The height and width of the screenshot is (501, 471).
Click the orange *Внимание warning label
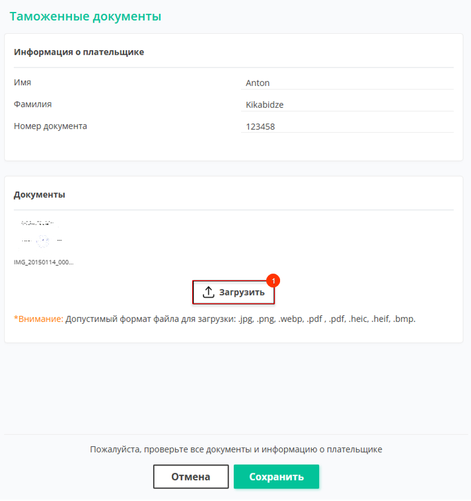point(38,319)
